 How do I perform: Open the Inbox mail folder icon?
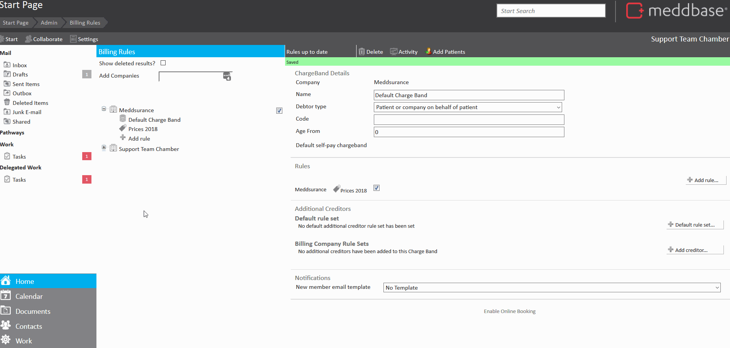click(x=7, y=65)
